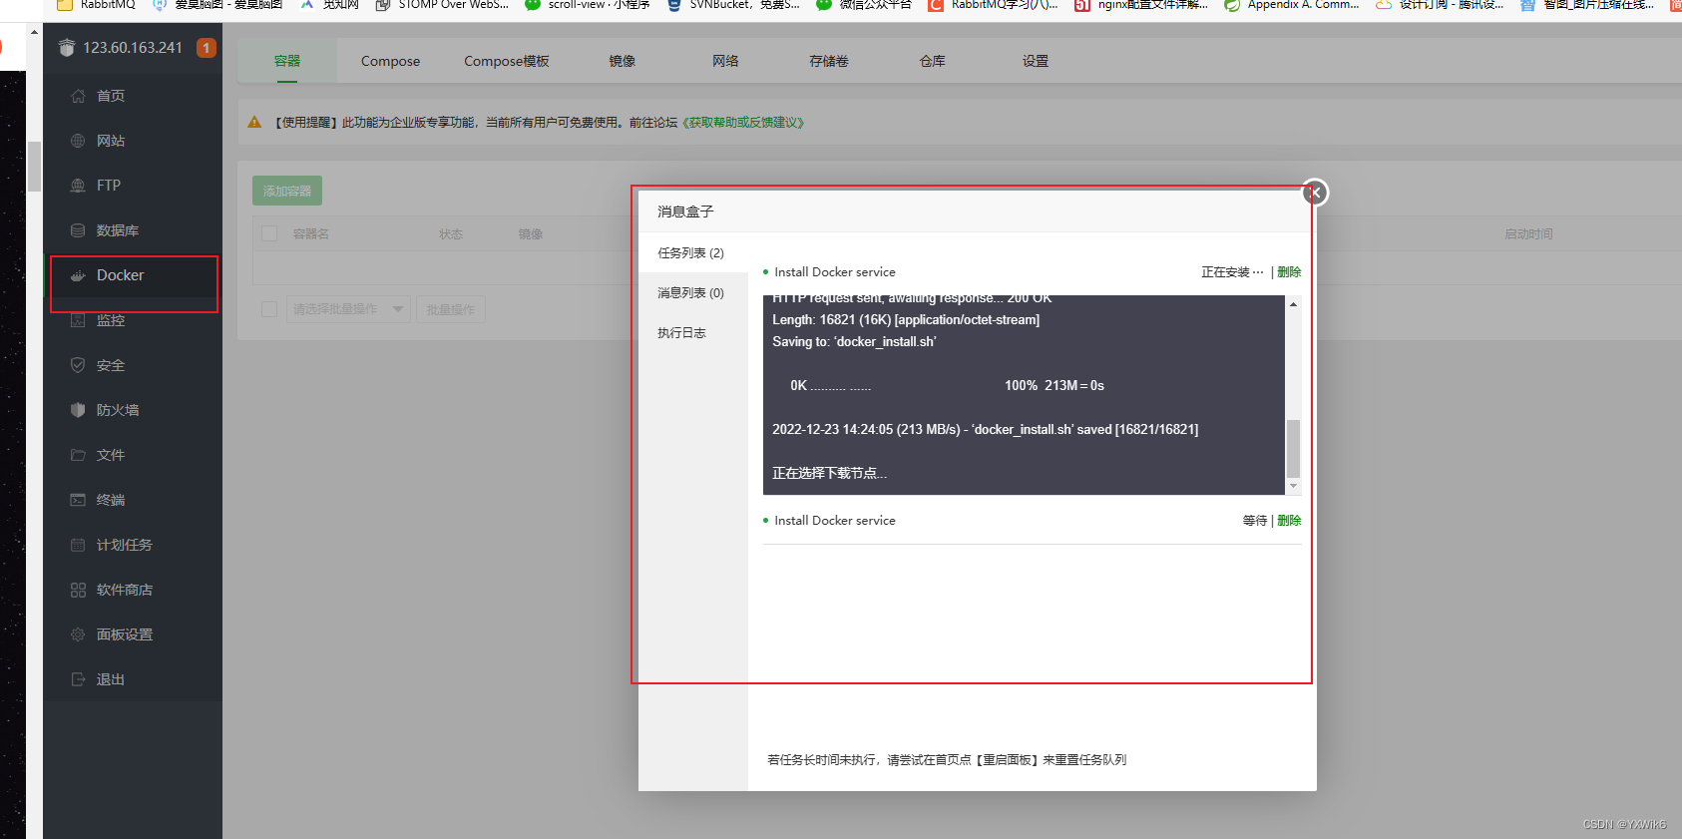This screenshot has width=1682, height=839.
Task: Click the server address 123.60.163.241
Action: (x=133, y=48)
